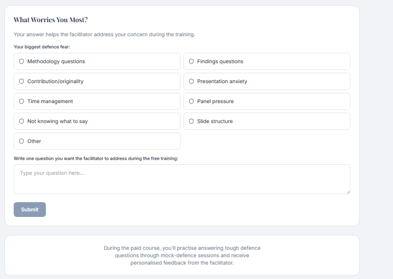This screenshot has width=393, height=279.
Task: Click the paid course mock-defence paragraph
Action: click(182, 255)
